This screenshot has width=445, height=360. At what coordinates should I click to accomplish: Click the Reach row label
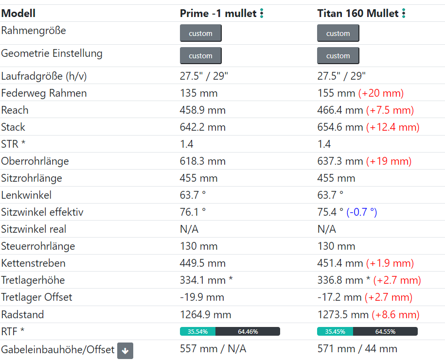click(15, 110)
